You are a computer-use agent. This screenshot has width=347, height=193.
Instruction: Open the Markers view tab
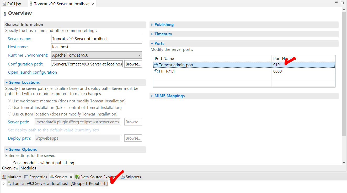pyautogui.click(x=12, y=177)
